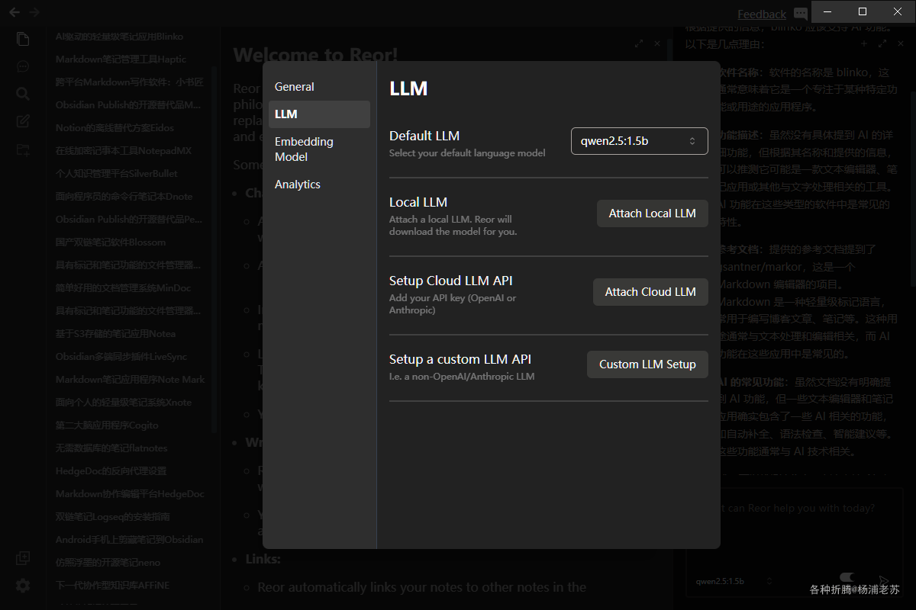Open the note ending with 小书匠
This screenshot has height=610, width=916.
(129, 82)
